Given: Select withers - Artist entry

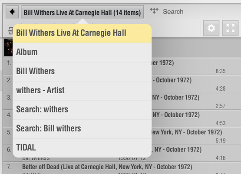Looking at the screenshot, I should 82,90.
